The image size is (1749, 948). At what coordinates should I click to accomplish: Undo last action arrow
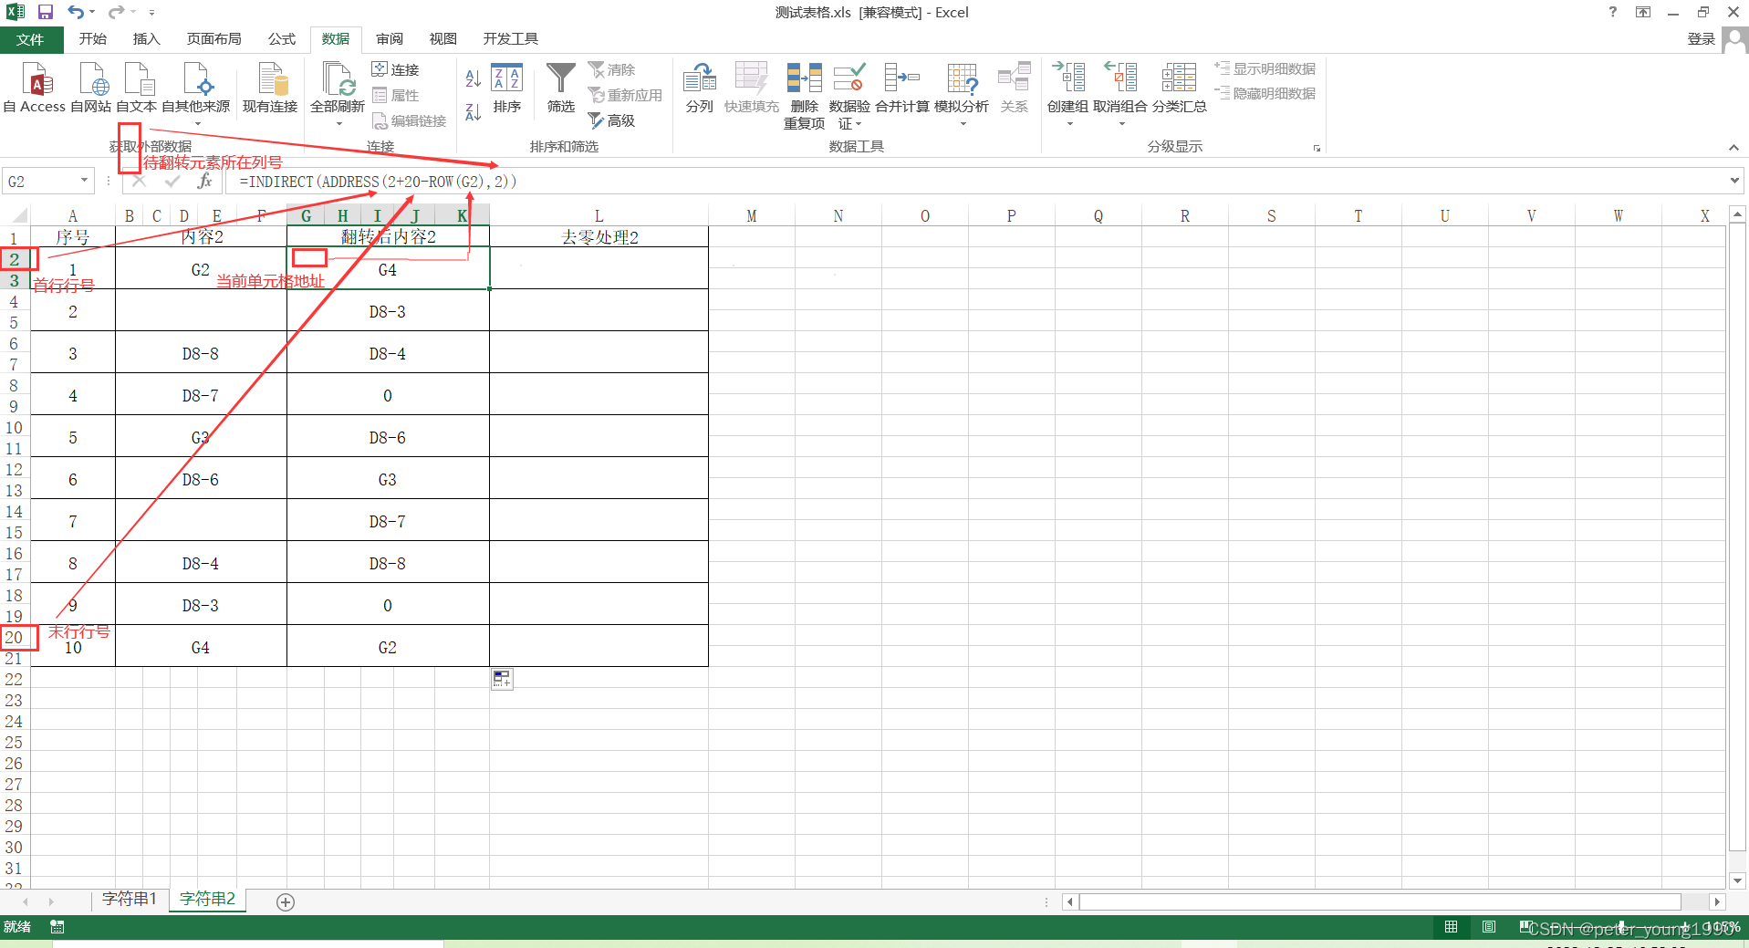[x=77, y=12]
